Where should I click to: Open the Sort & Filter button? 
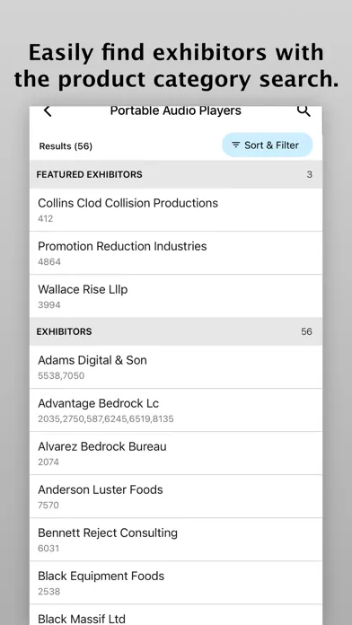click(x=267, y=145)
